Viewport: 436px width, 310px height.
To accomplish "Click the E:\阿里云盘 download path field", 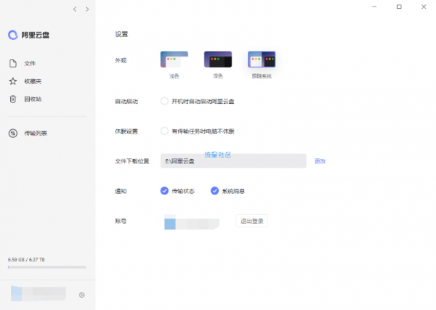I will [233, 161].
